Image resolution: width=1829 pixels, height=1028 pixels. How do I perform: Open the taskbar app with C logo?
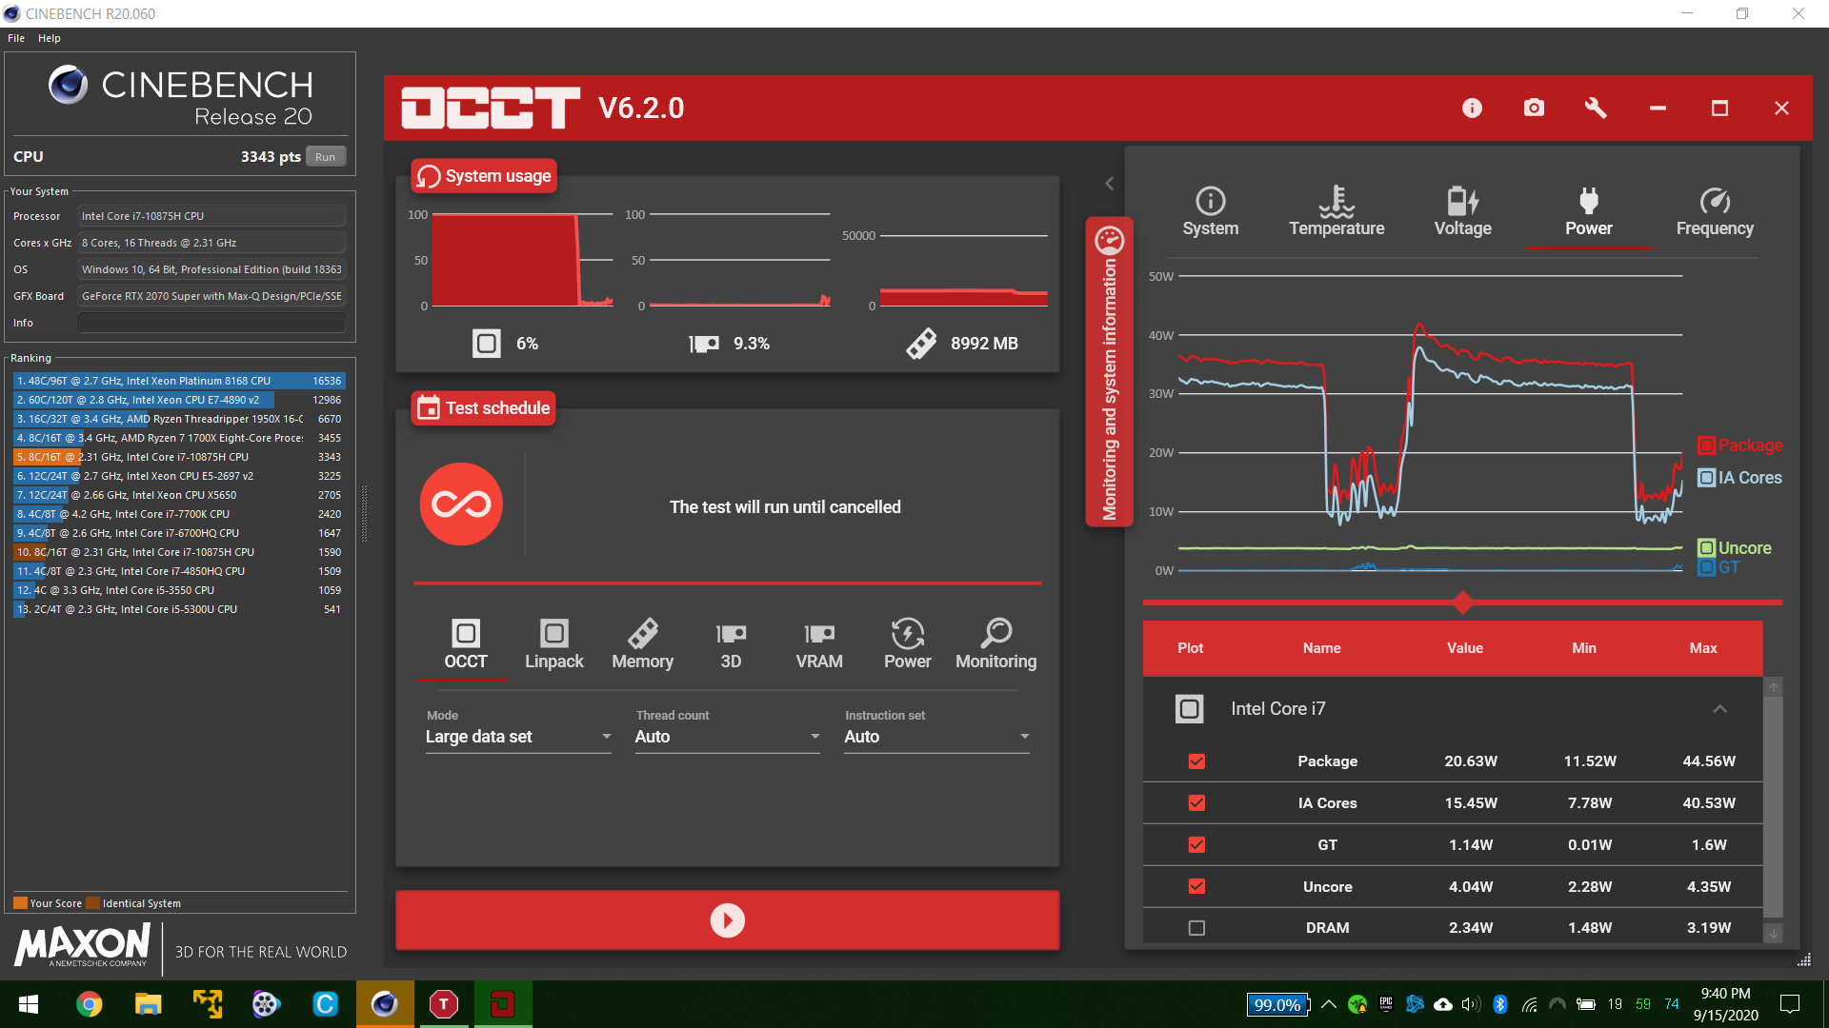(325, 1004)
